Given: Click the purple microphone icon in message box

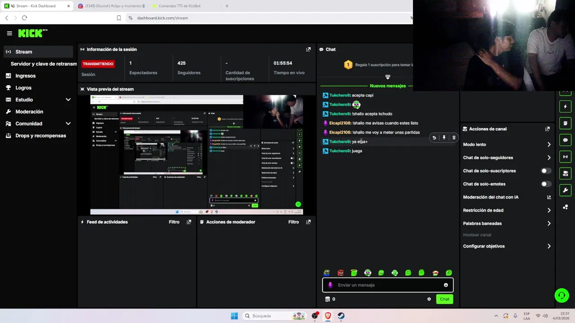Looking at the screenshot, I should tap(330, 285).
